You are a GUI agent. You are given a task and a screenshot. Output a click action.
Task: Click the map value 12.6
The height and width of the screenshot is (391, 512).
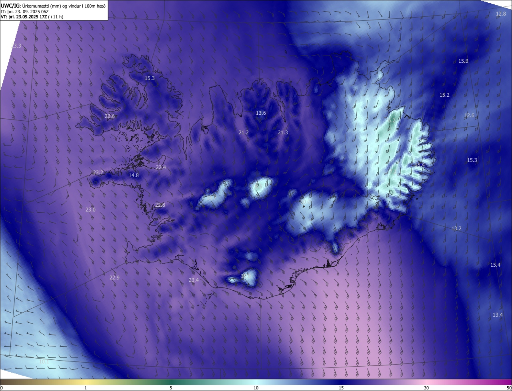(469, 116)
